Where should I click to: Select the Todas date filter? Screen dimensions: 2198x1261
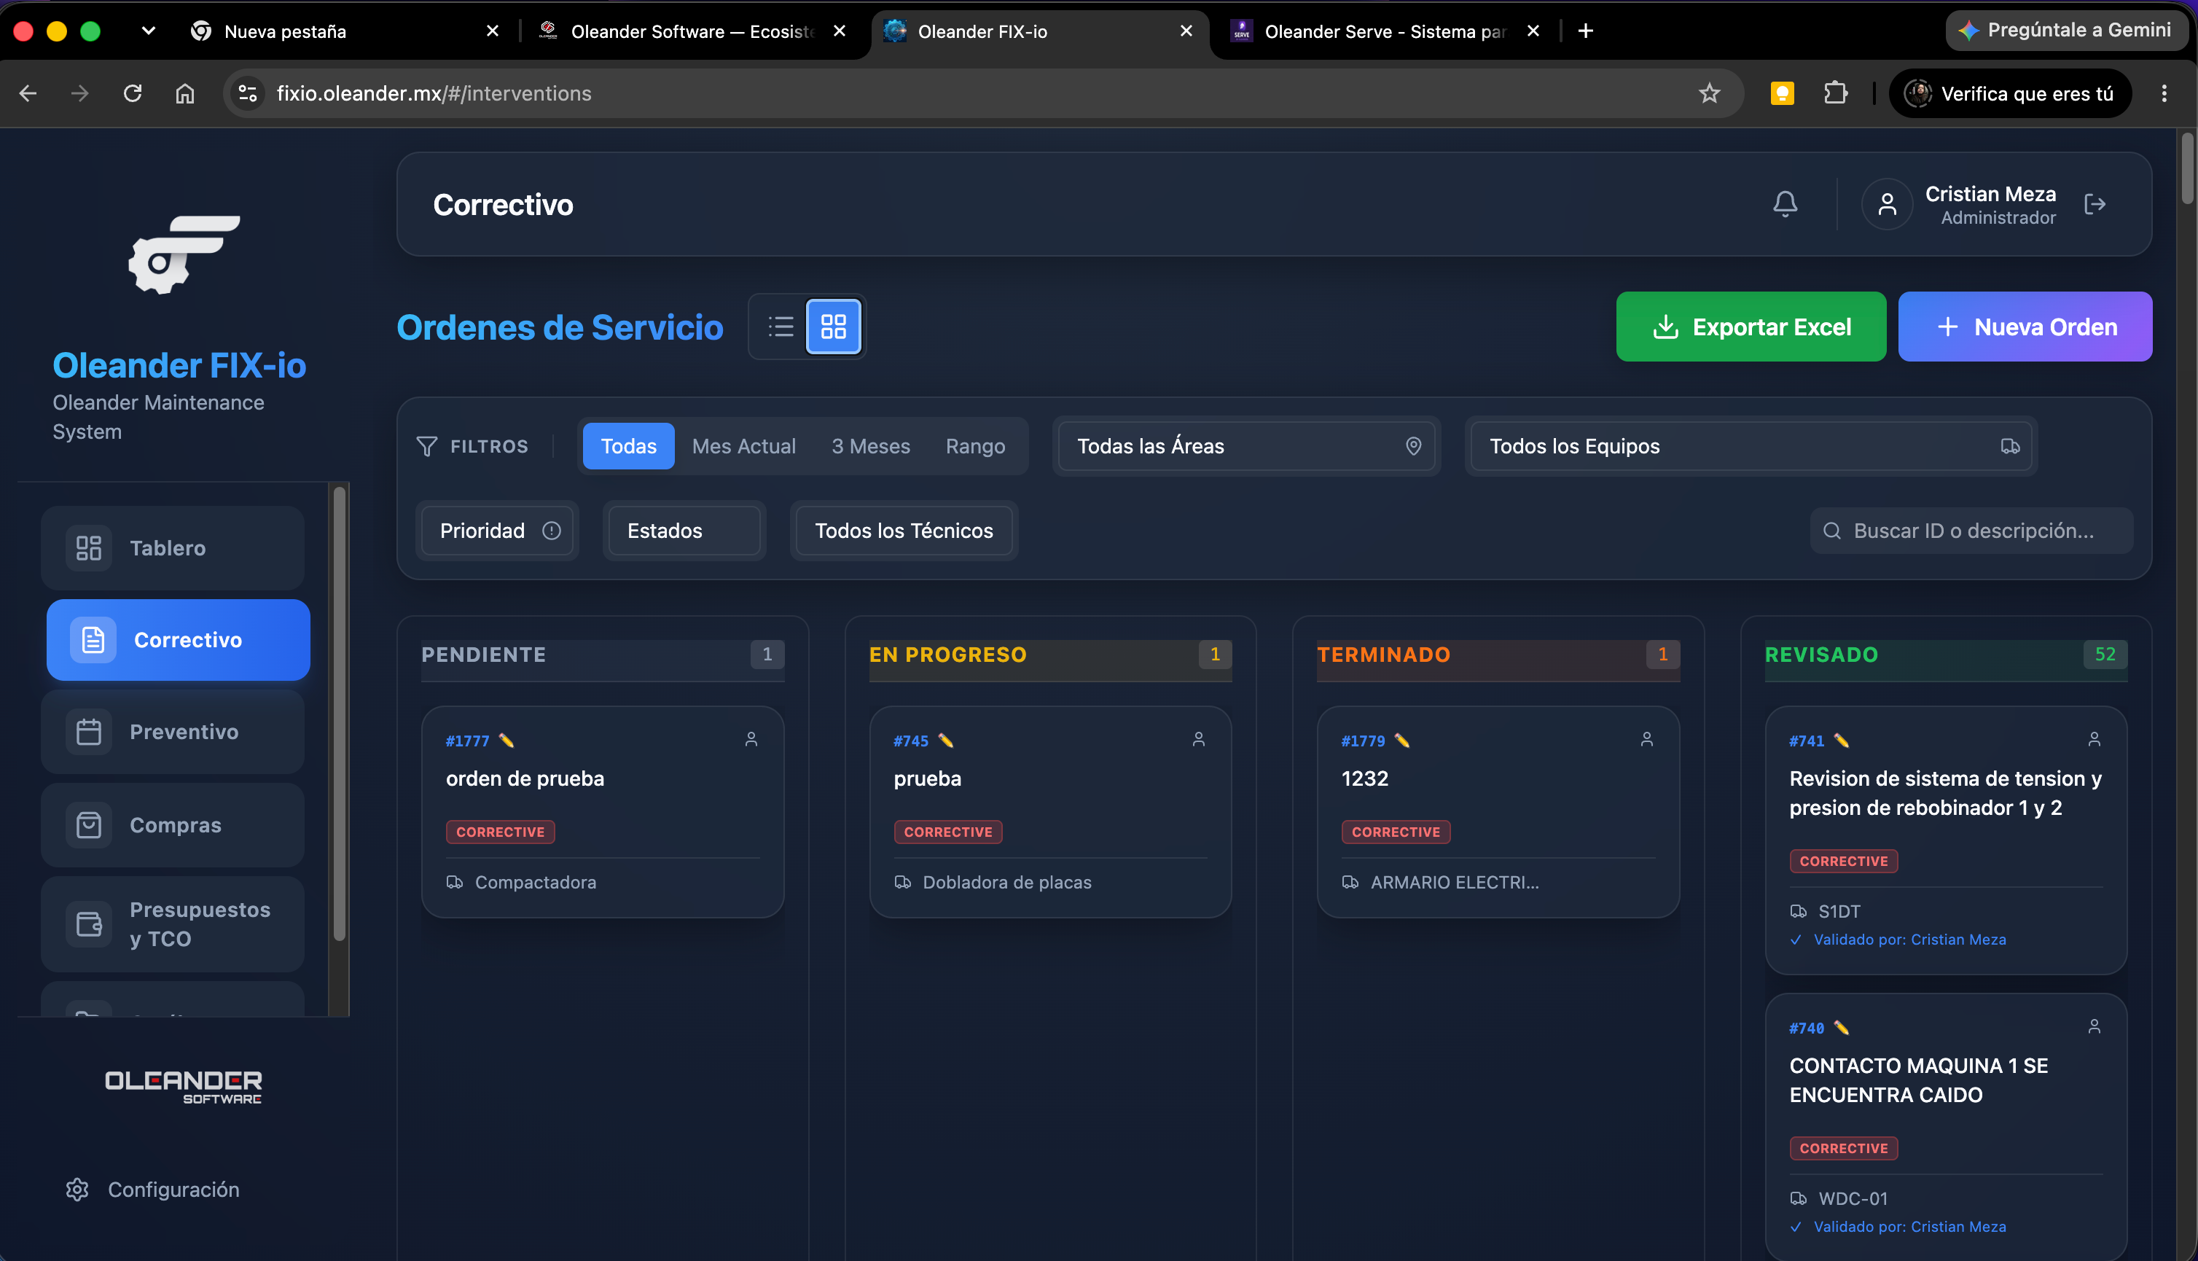(x=628, y=446)
